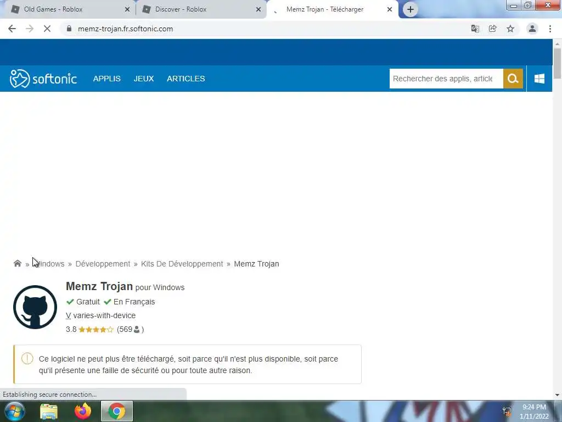The width and height of the screenshot is (562, 422).
Task: Click the Gratuit label
Action: pos(88,302)
